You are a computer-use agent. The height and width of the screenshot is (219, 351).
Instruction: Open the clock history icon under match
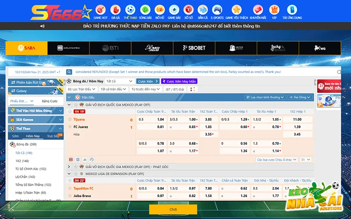pos(92,159)
